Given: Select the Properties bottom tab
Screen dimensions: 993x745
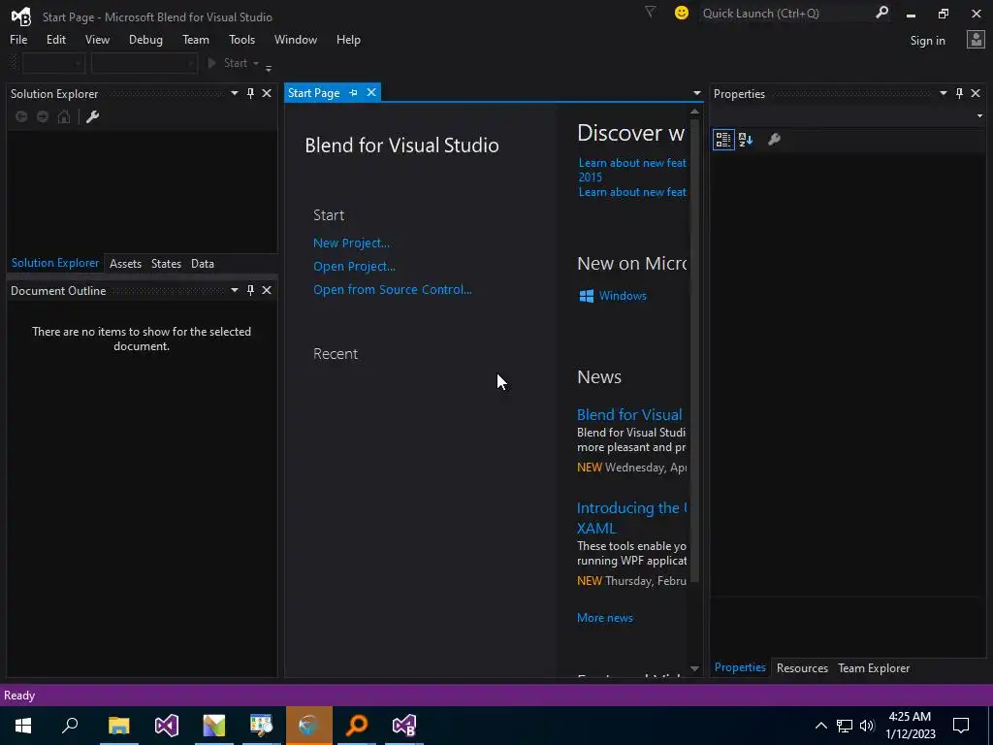Looking at the screenshot, I should (x=740, y=667).
